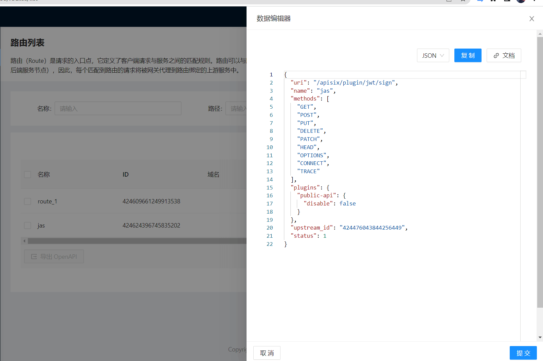Click the drawer vertical scrollbar thumb
This screenshot has height=361, width=543.
540,172
